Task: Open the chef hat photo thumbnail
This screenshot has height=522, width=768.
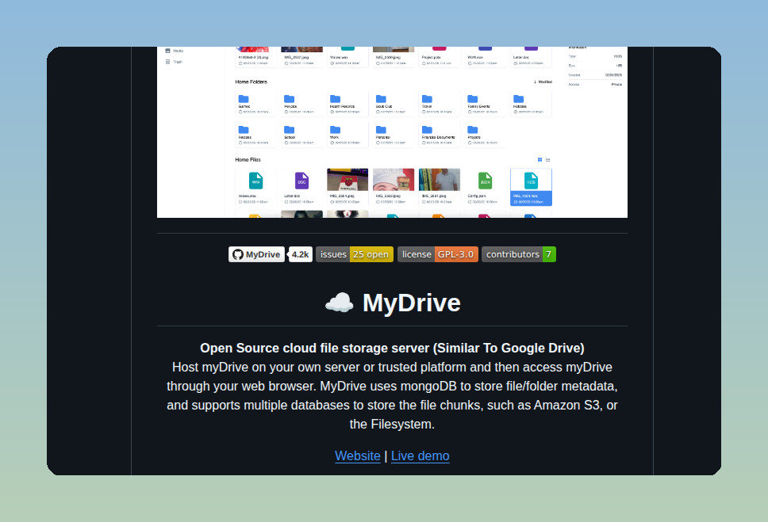Action: (x=394, y=180)
